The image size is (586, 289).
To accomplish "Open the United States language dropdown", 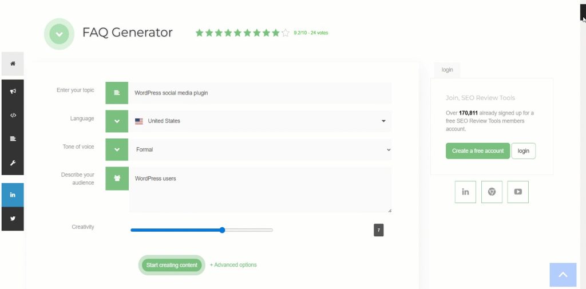I will 260,121.
